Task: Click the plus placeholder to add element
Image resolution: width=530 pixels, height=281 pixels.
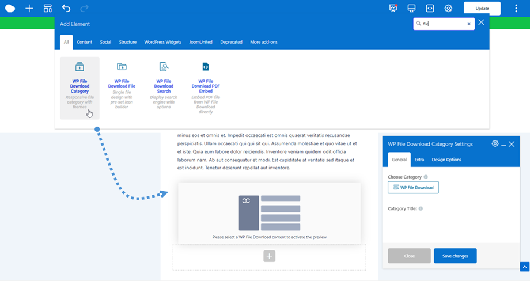Action: 269,256
